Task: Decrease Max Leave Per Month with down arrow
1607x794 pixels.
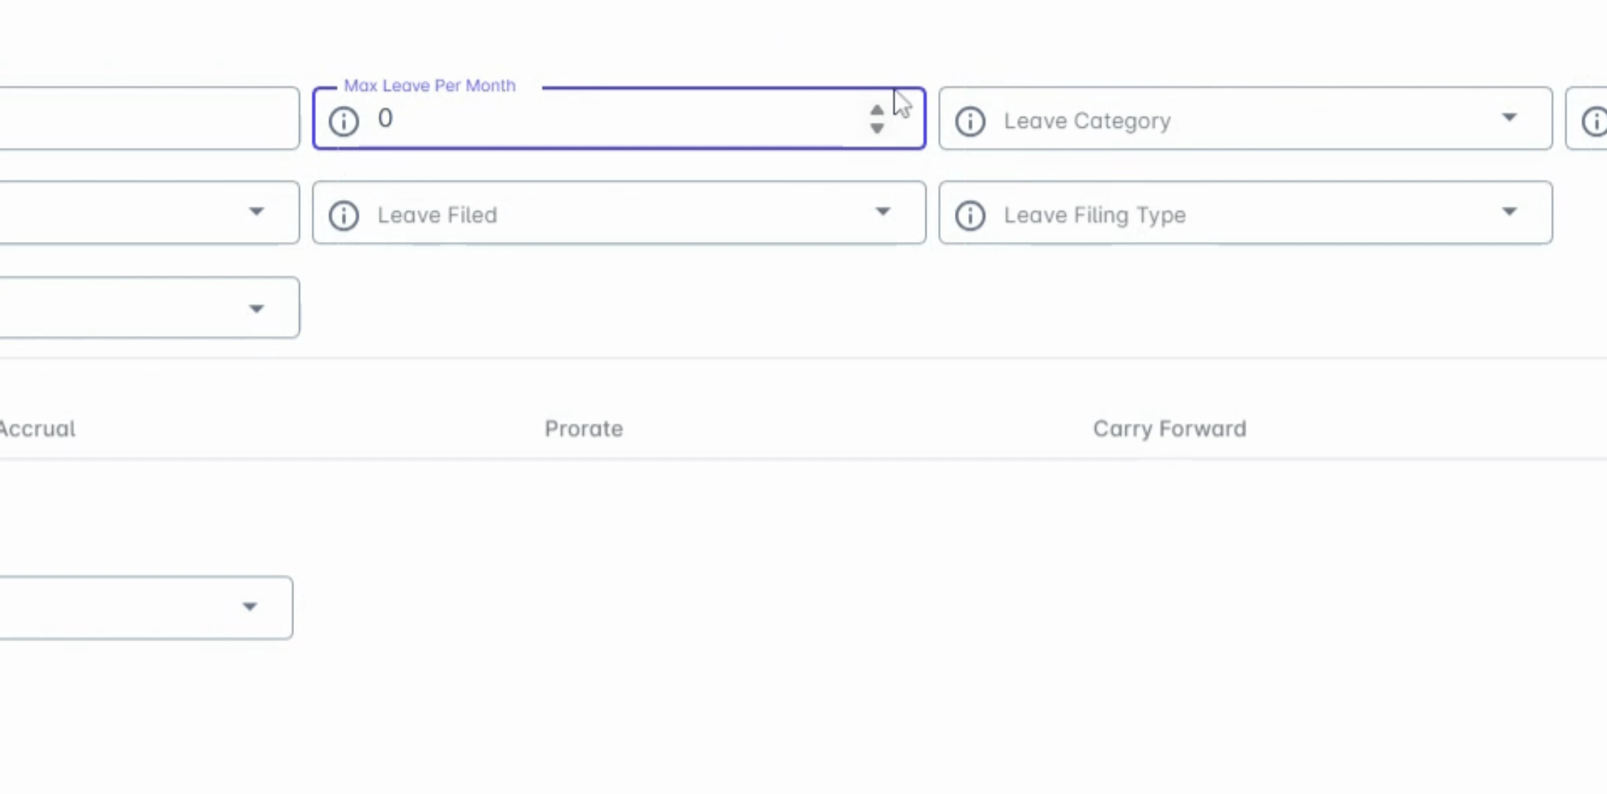Action: click(876, 129)
